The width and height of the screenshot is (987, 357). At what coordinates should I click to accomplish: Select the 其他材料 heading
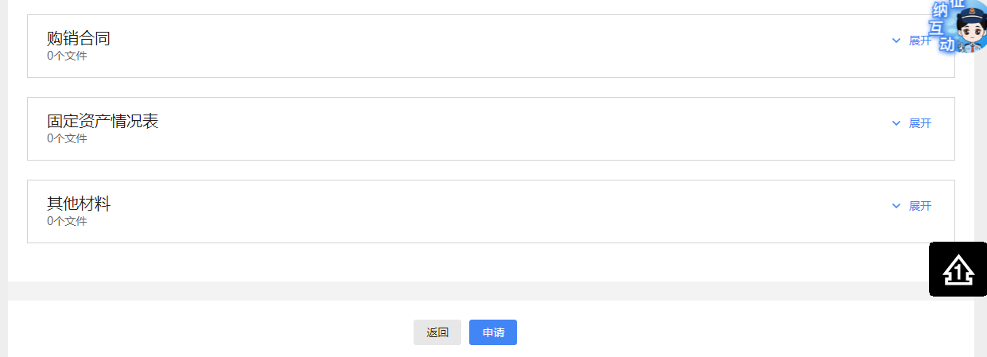tap(78, 204)
